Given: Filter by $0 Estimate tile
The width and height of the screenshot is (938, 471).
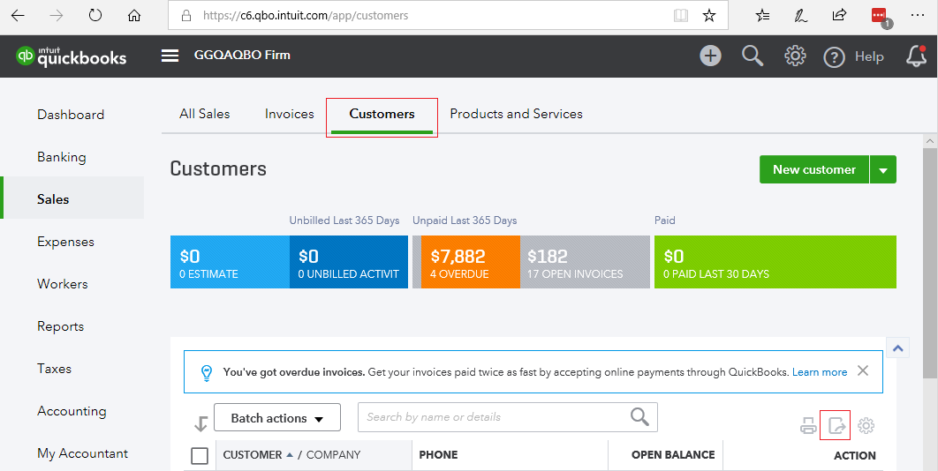Looking at the screenshot, I should tap(230, 262).
